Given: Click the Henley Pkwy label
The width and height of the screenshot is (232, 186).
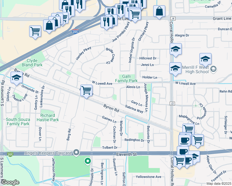Looking at the screenshot, I should tap(83, 53).
